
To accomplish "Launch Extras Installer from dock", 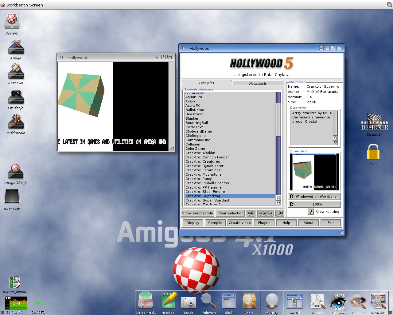I will tap(146, 300).
